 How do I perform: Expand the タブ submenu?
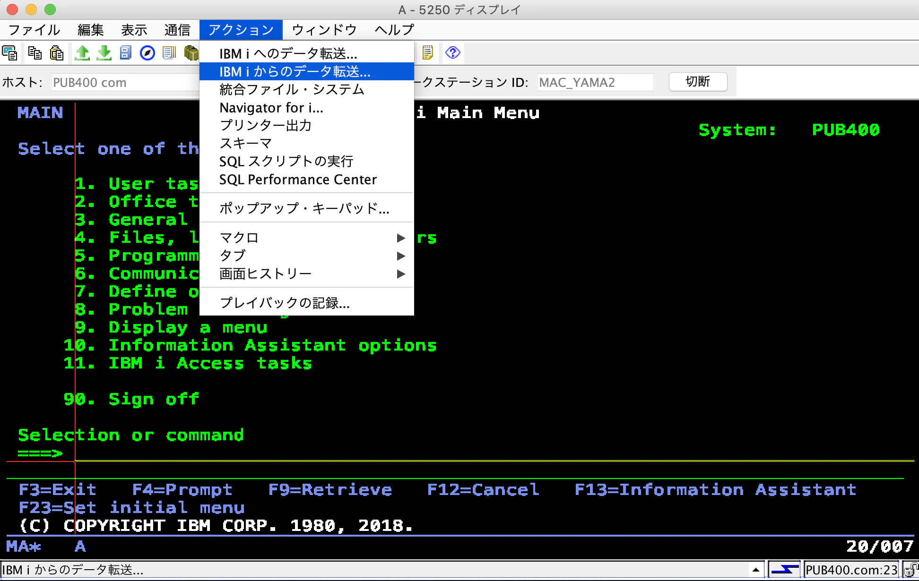[307, 256]
